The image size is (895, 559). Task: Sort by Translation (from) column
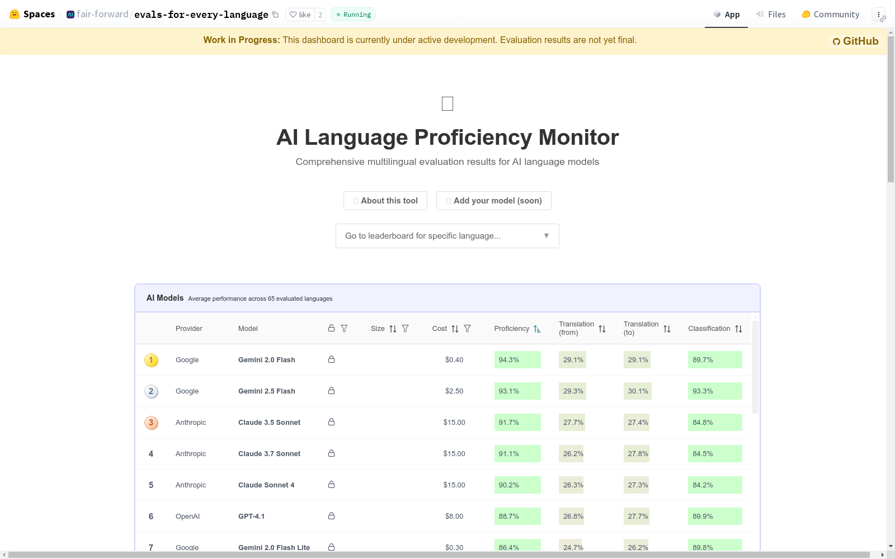[602, 329]
